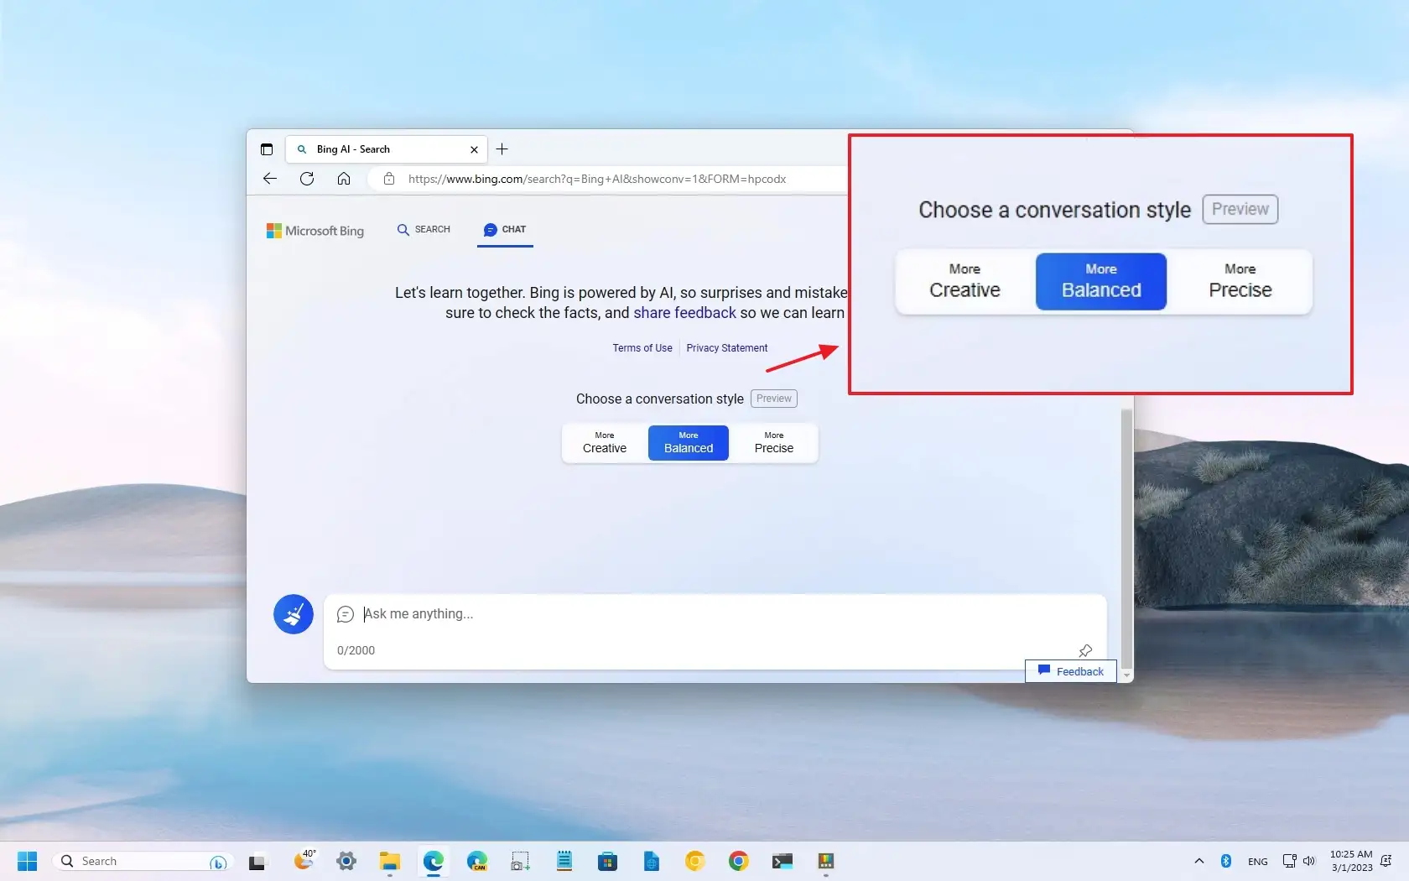1409x881 pixels.
Task: Select the More Balanced conversation style
Action: (x=688, y=443)
